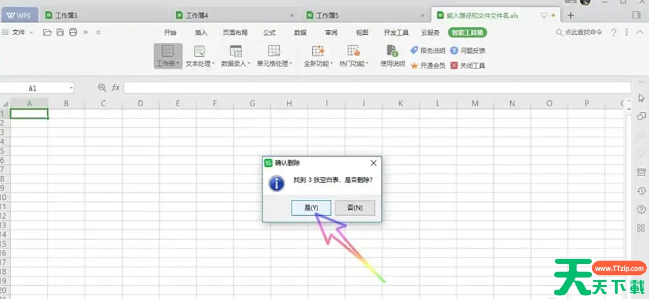Image resolution: width=649 pixels, height=299 pixels.
Task: Click the fx insert function icon
Action: 116,88
